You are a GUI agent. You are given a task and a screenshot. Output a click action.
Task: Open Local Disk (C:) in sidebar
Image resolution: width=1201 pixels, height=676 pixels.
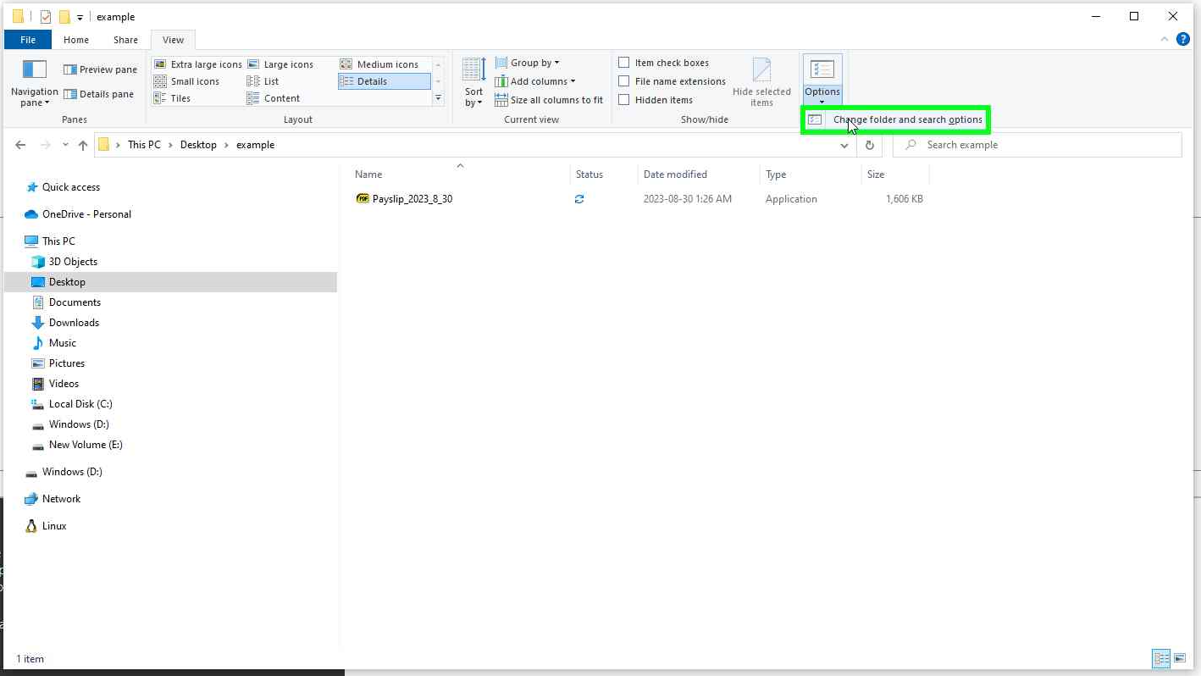tap(80, 404)
